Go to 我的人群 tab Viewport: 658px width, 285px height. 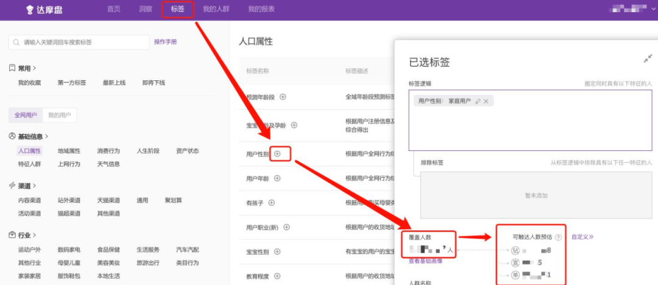pos(216,9)
